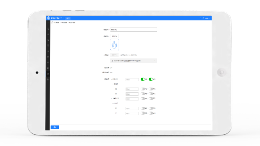Click the paperclip icon on uploaded file row
The image size is (260, 146).
point(112,61)
